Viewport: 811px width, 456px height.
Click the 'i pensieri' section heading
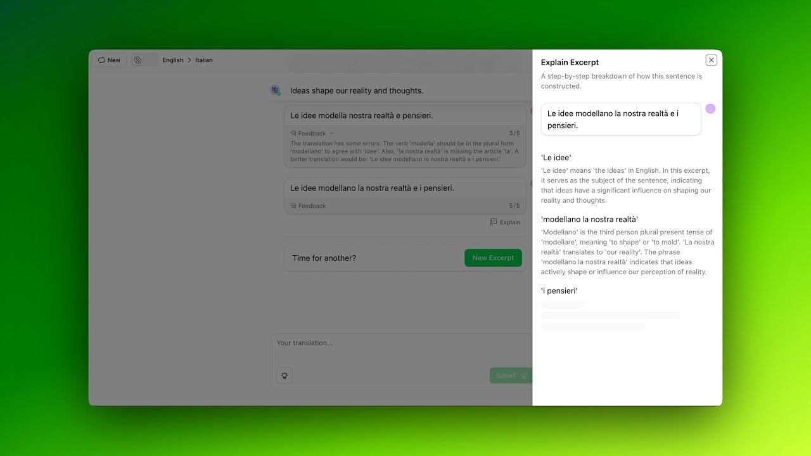click(559, 291)
